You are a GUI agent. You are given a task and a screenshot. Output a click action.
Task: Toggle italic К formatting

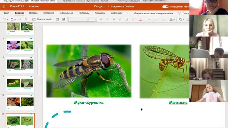(120, 19)
